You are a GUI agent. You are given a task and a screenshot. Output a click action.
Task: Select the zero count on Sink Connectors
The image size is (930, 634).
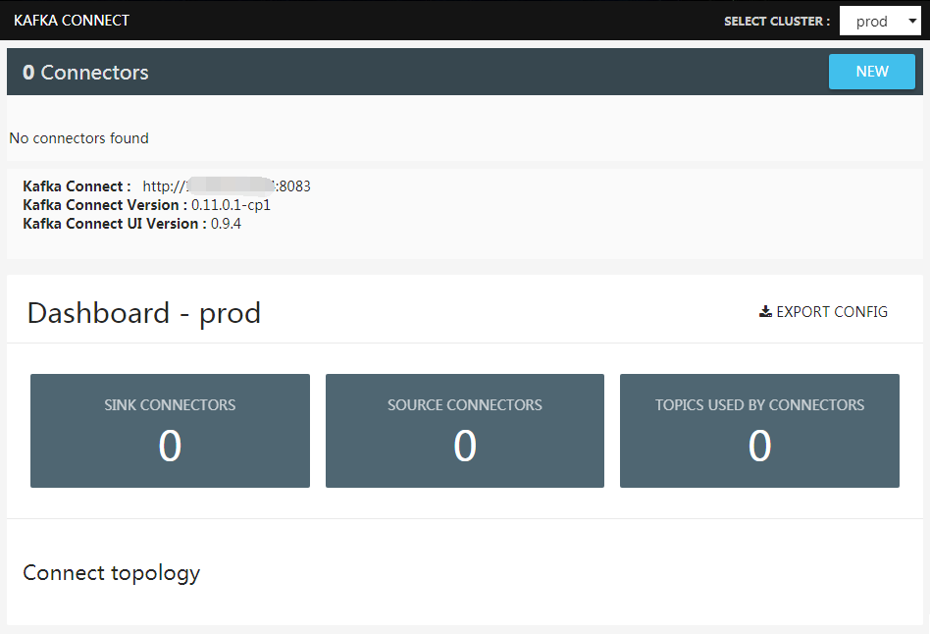(x=170, y=447)
